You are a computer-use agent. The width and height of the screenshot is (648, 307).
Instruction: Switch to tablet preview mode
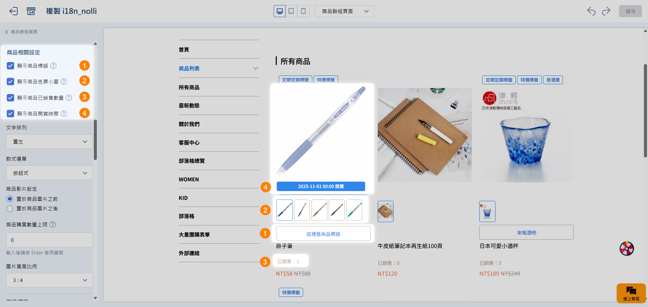tap(291, 11)
